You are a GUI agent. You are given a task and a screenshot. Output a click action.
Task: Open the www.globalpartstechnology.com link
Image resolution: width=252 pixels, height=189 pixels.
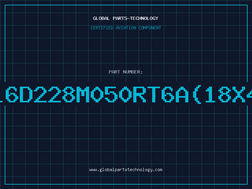pyautogui.click(x=126, y=170)
